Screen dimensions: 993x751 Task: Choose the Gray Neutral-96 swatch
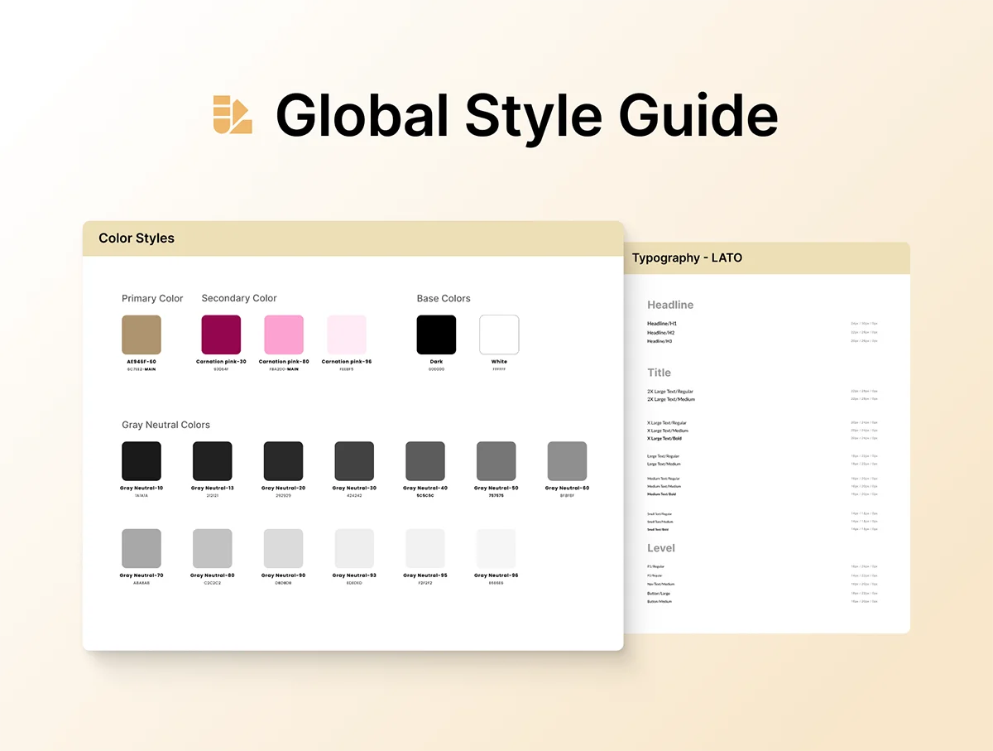click(x=496, y=548)
